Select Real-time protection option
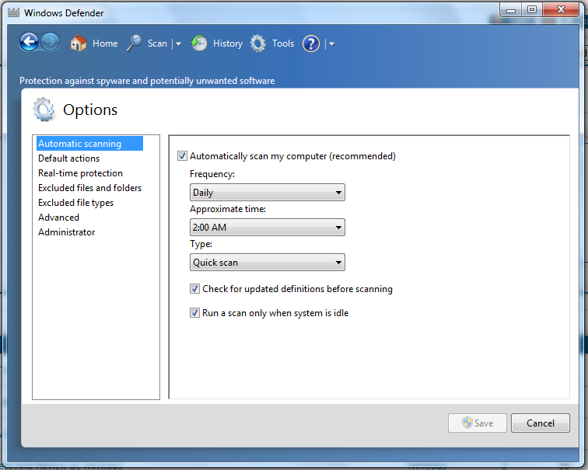Viewport: 588px width, 470px height. (81, 173)
